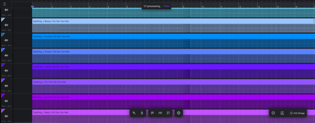Click the ACE Bridge button
Viewport: 315px width, 123px height.
pyautogui.click(x=297, y=113)
